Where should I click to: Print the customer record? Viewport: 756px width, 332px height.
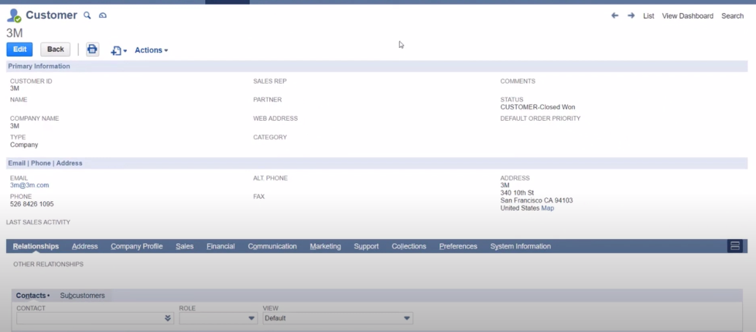coord(92,50)
